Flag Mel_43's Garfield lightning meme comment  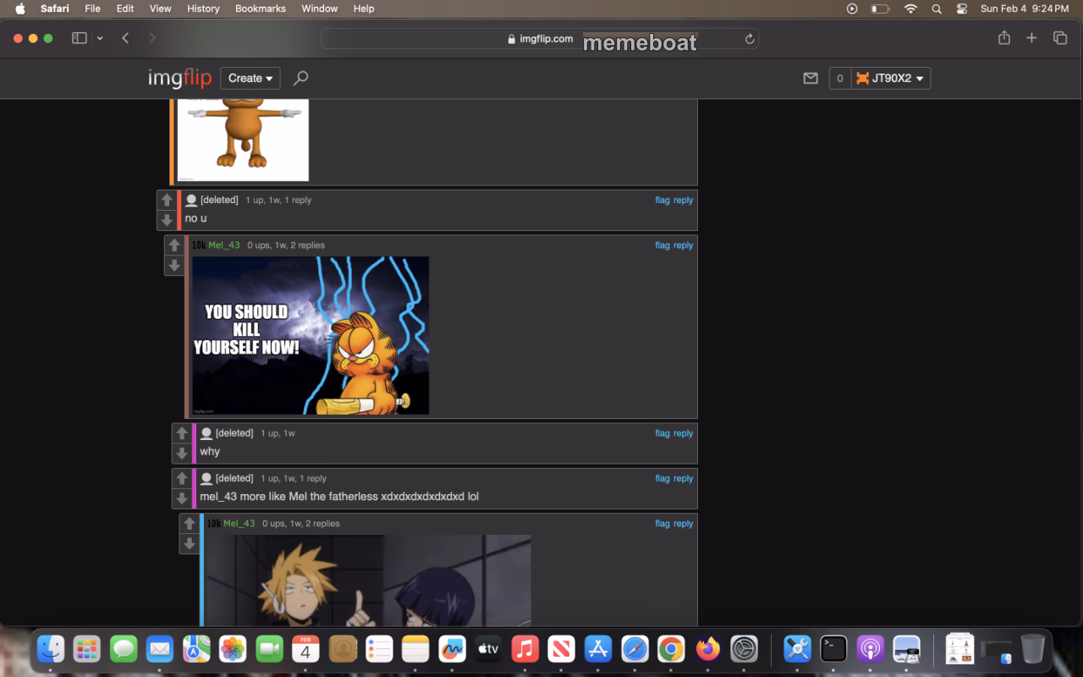coord(662,245)
